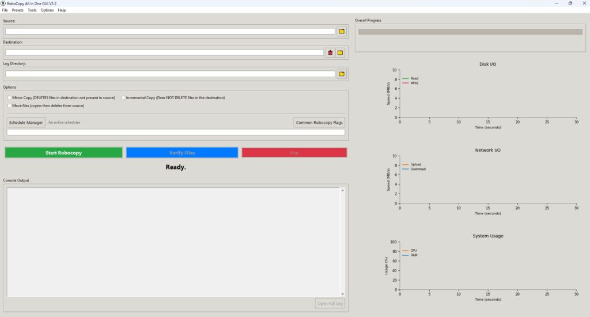This screenshot has width=590, height=317.
Task: Click into the Source path field
Action: pyautogui.click(x=170, y=31)
